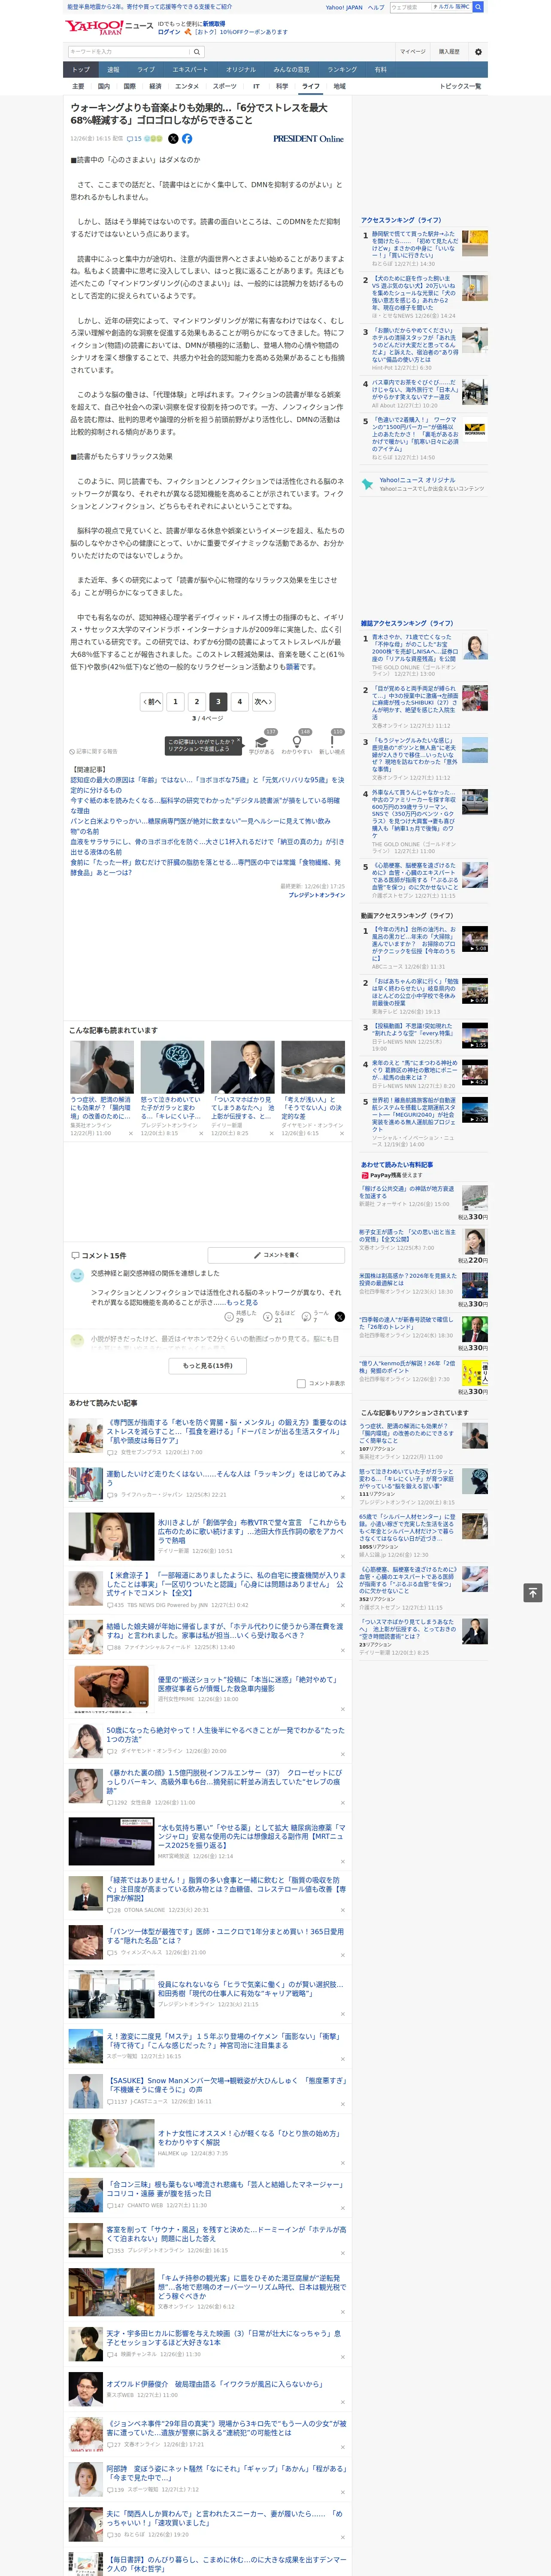Toggle the コメント非表示 checkbox

pos(301,1384)
